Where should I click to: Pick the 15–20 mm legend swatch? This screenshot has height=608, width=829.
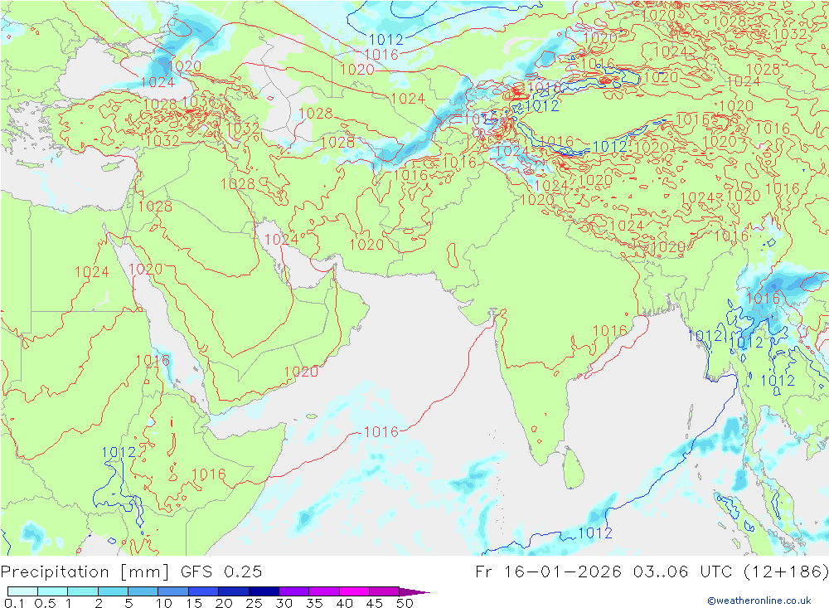point(203,591)
